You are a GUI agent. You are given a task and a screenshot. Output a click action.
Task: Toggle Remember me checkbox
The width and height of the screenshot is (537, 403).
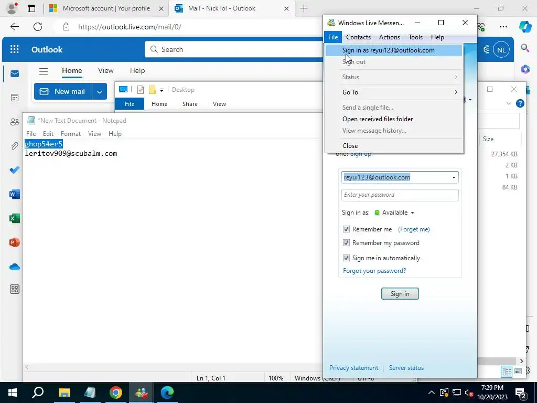(x=346, y=229)
